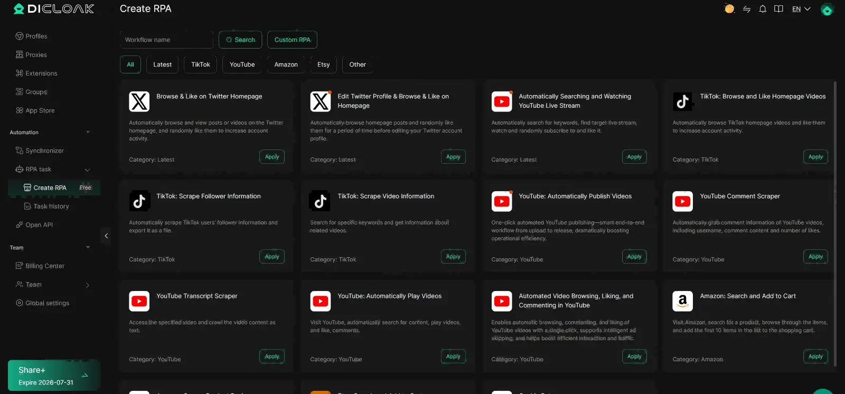845x394 pixels.
Task: Open Profiles in the sidebar
Action: tap(32, 36)
